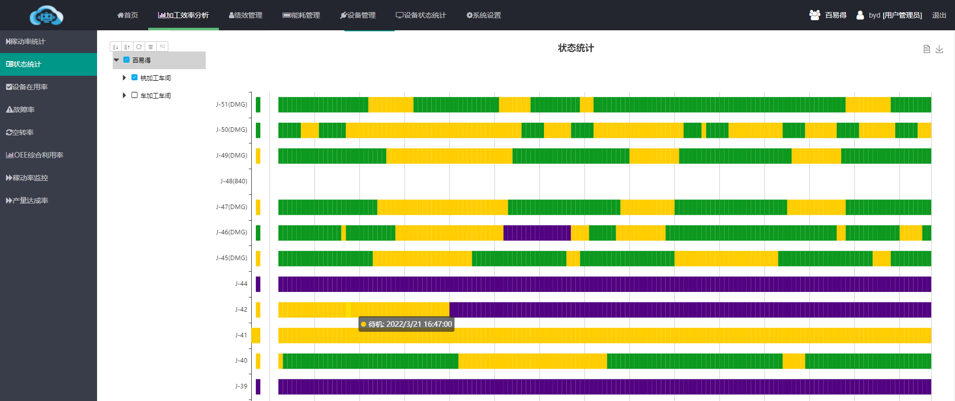The width and height of the screenshot is (955, 401).
Task: Refresh the device tree
Action: coord(139,47)
